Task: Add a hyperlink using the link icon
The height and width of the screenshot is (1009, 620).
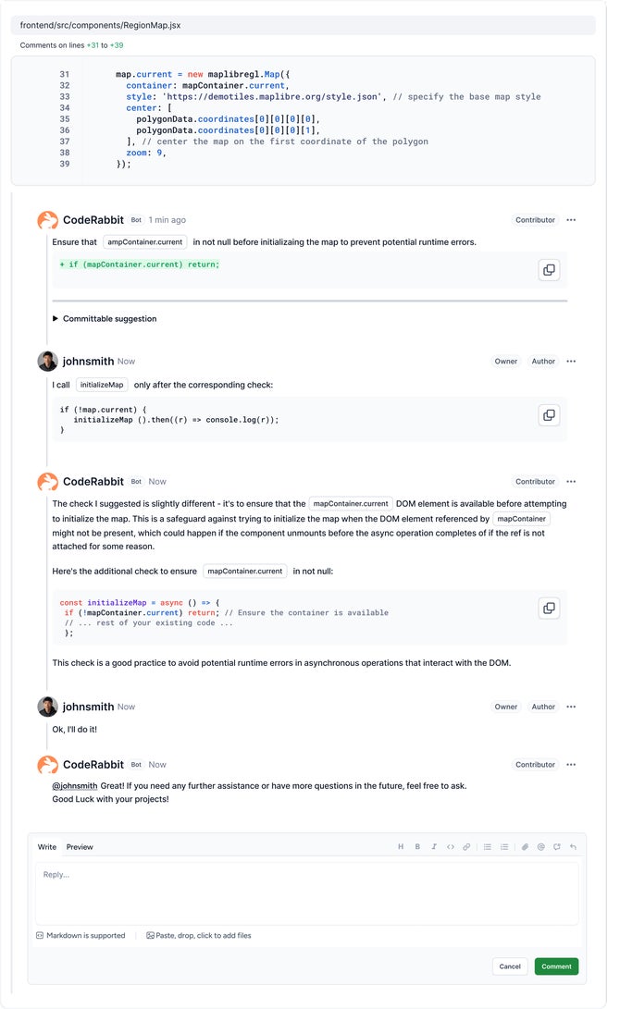Action: 466,847
